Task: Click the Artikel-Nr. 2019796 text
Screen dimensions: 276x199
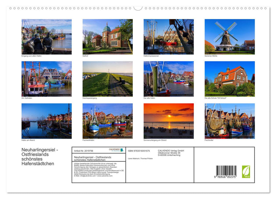Action: click(83, 151)
